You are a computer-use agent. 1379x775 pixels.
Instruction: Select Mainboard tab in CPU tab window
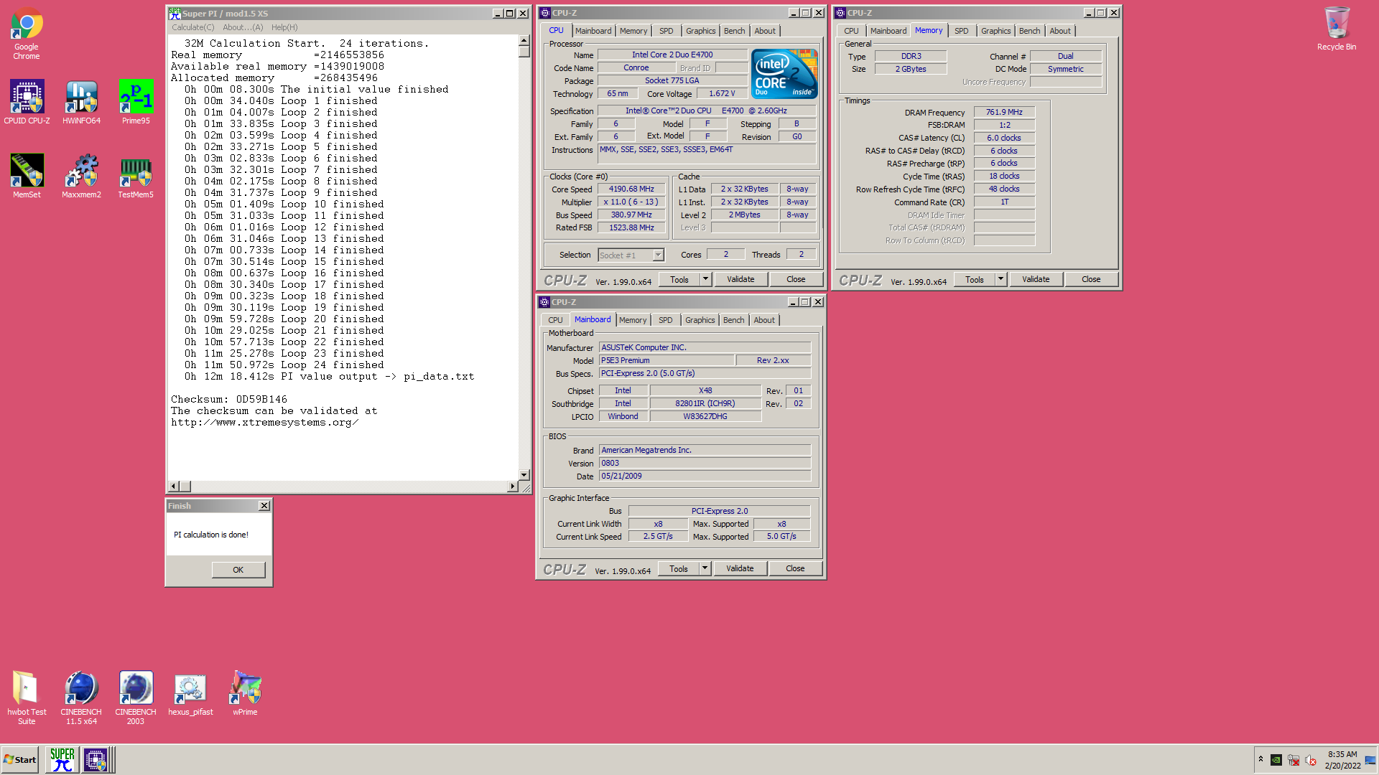593,31
